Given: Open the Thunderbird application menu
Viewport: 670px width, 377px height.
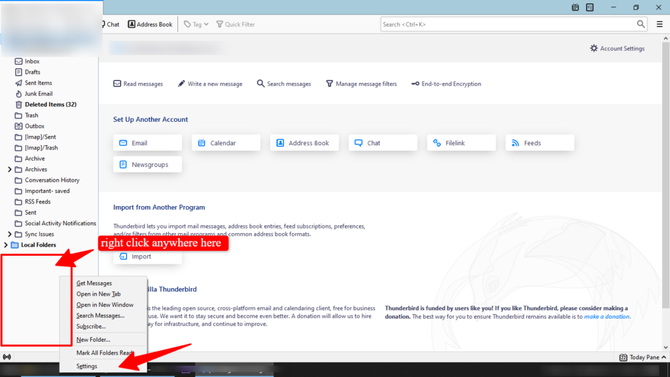Looking at the screenshot, I should pos(660,24).
